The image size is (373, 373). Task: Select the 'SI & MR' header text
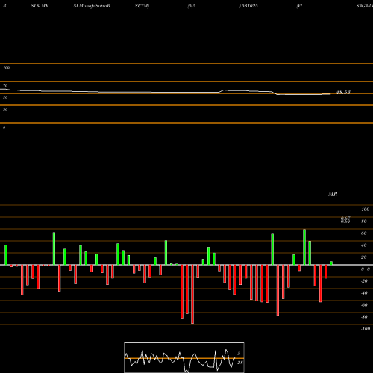coord(40,6)
